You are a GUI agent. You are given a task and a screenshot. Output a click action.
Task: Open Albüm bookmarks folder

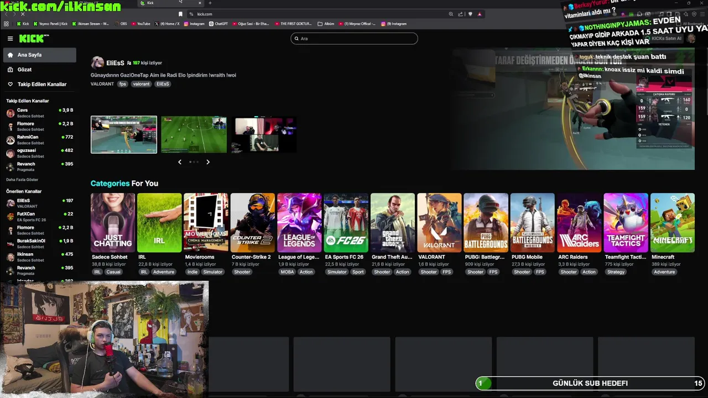[326, 24]
